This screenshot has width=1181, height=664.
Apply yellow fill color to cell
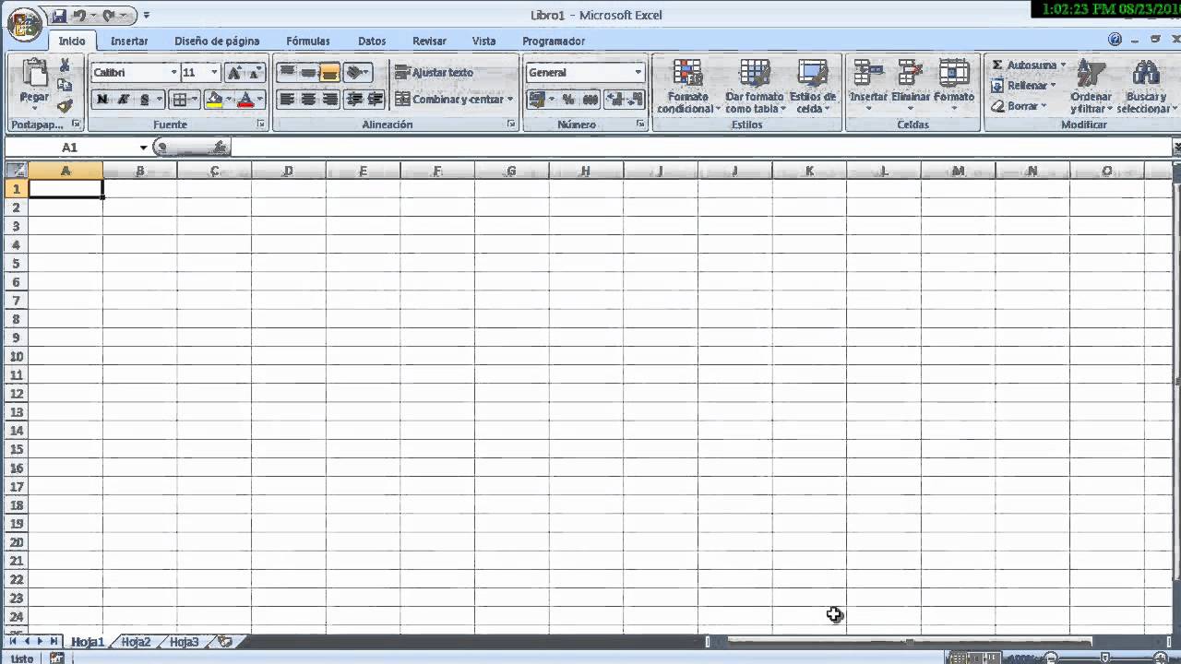click(214, 100)
